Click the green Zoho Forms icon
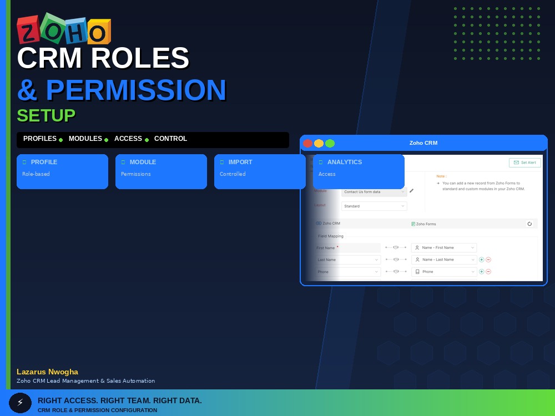This screenshot has height=416, width=555. tap(413, 224)
